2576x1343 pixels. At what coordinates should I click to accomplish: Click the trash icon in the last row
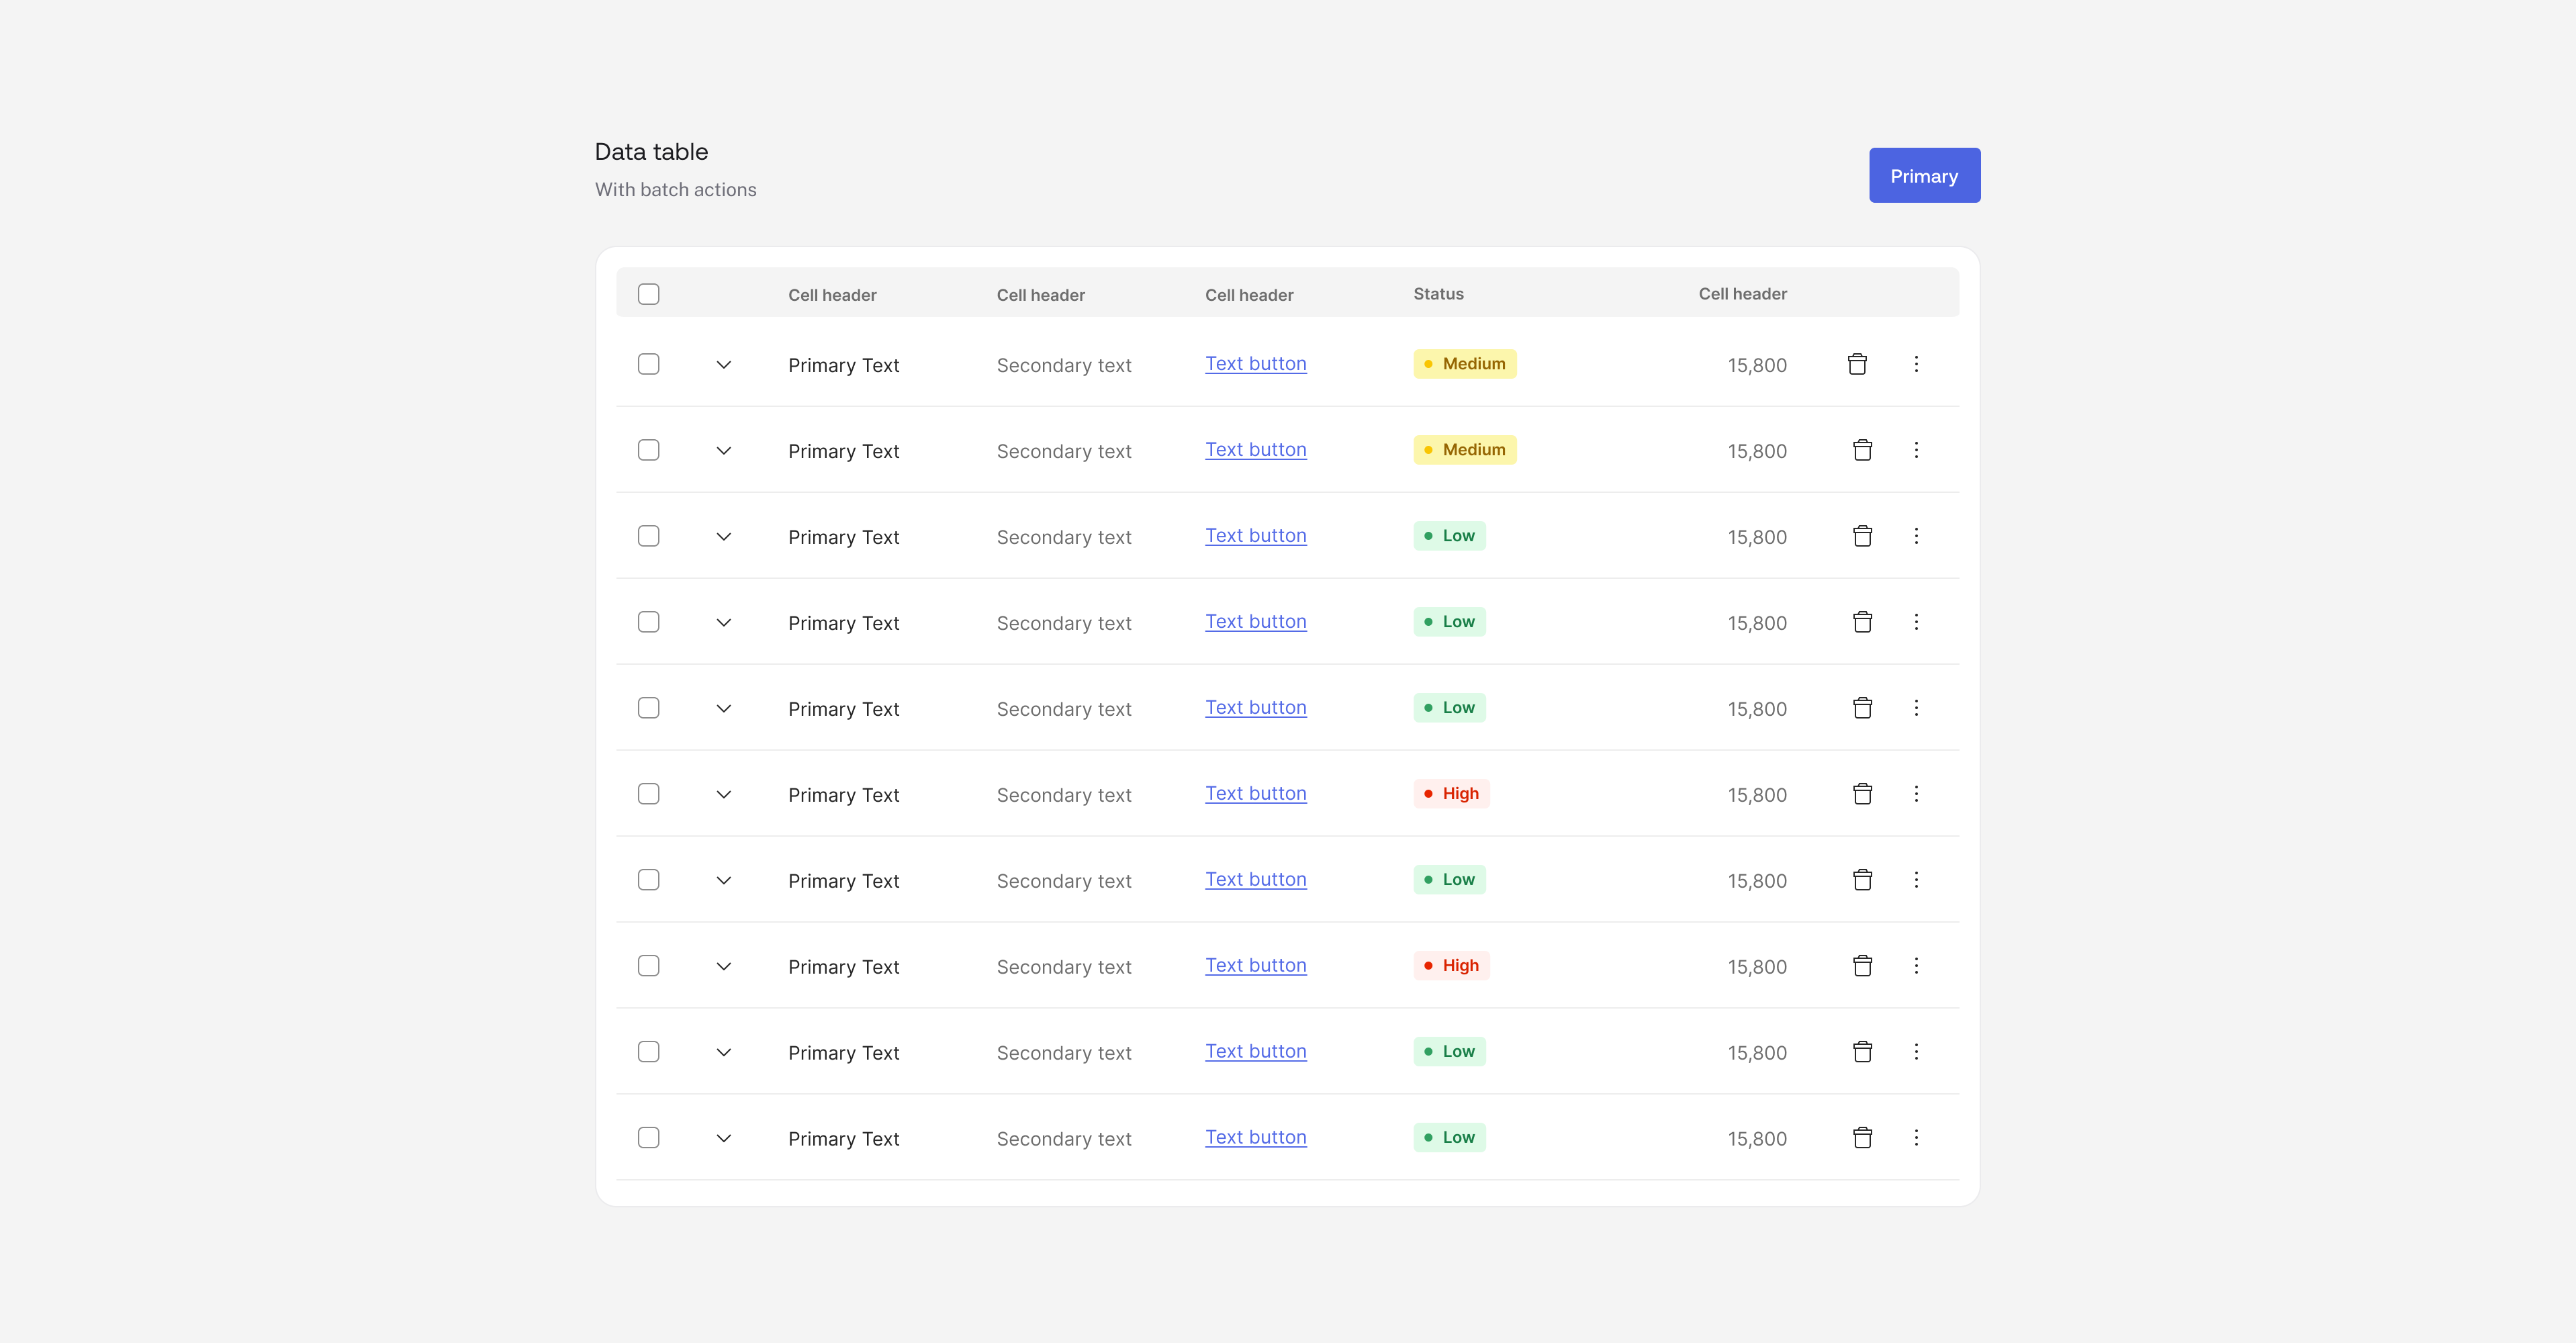point(1862,1138)
